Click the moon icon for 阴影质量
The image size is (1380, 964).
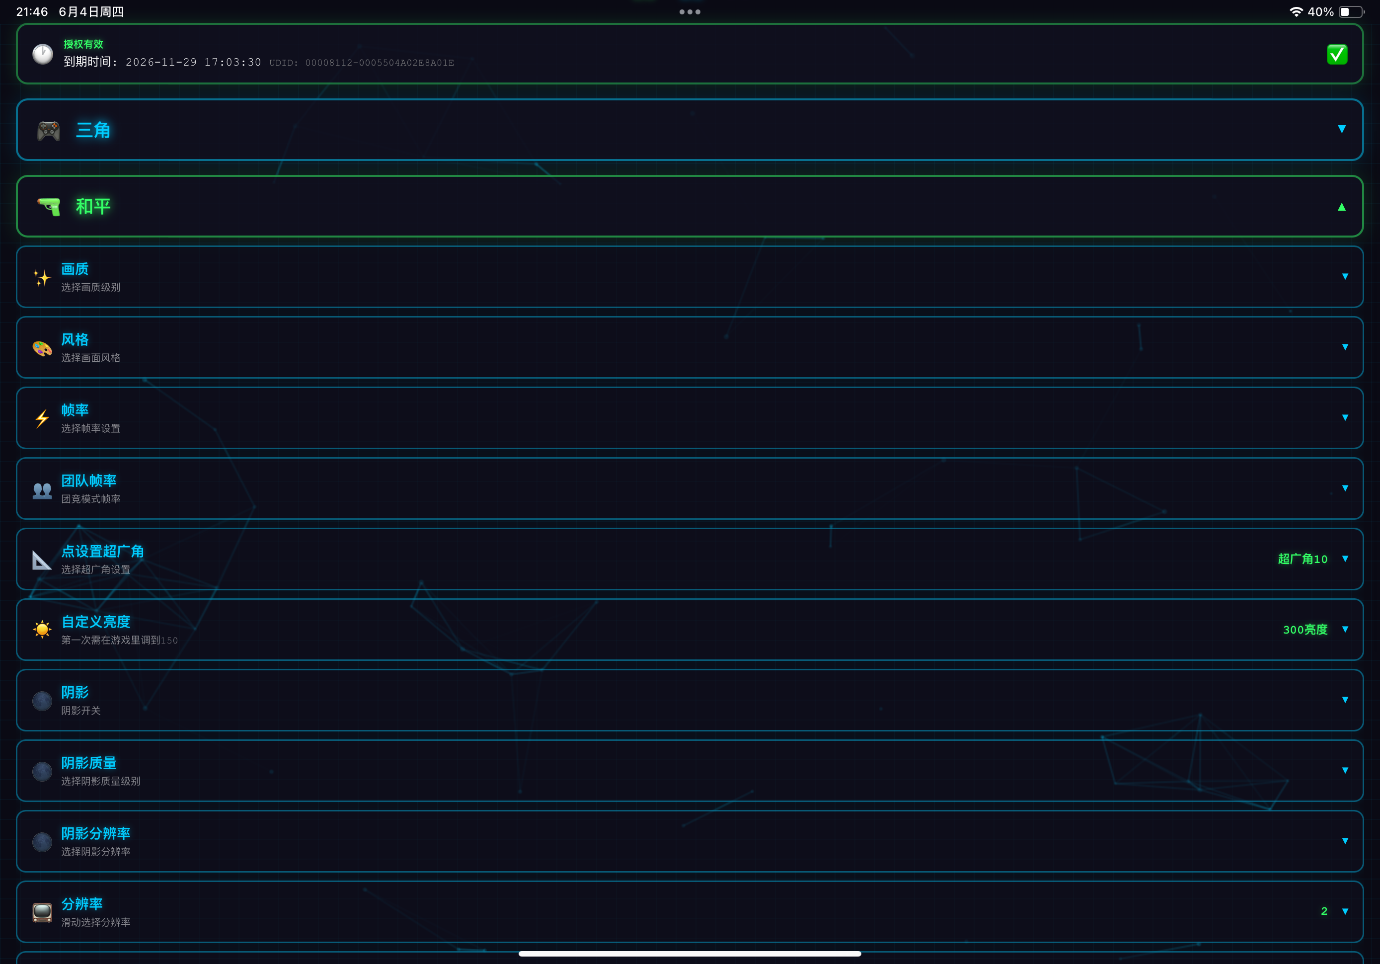click(x=42, y=771)
